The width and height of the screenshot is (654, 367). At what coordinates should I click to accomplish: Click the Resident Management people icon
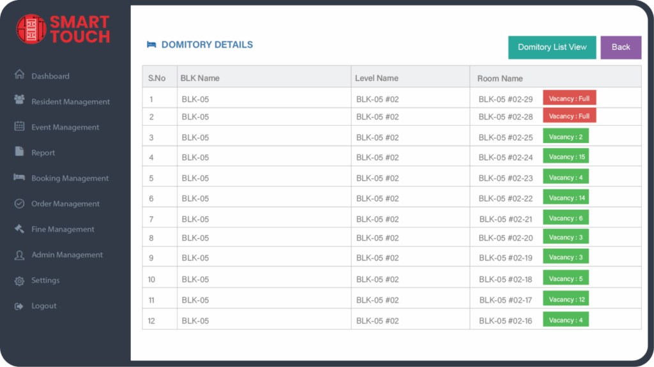(19, 100)
